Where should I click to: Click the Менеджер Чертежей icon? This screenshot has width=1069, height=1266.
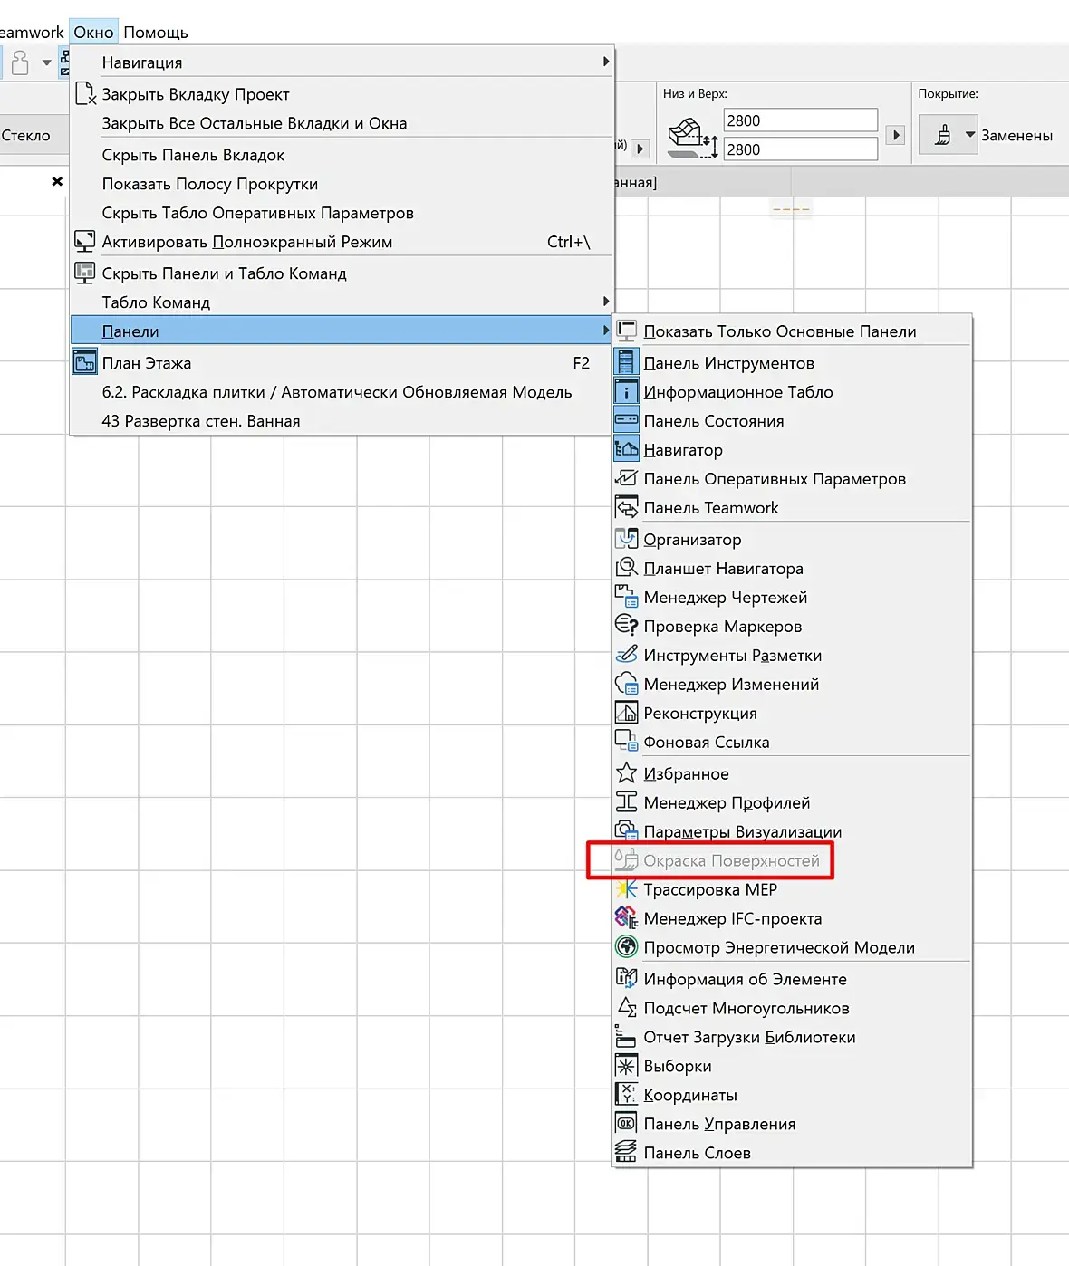tap(626, 598)
